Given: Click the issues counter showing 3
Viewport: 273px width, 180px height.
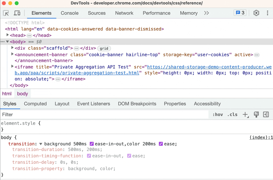Looking at the screenshot, I should [x=240, y=13].
